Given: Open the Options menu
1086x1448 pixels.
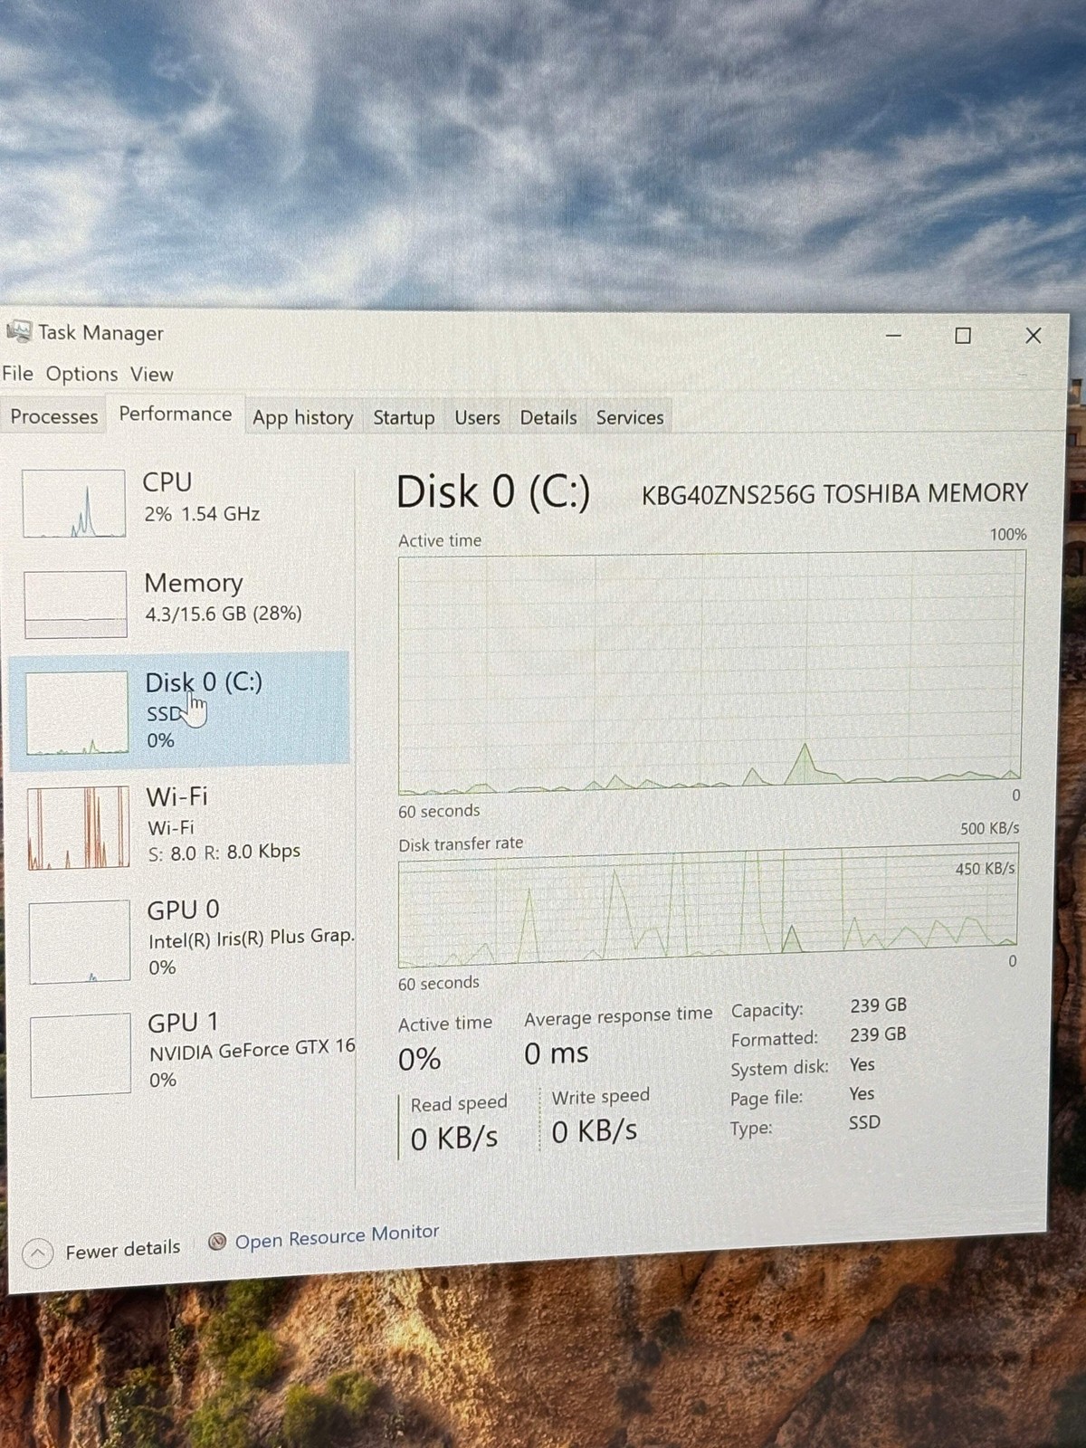Looking at the screenshot, I should 81,374.
